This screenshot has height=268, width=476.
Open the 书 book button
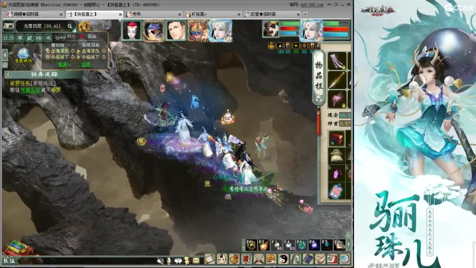48,38
